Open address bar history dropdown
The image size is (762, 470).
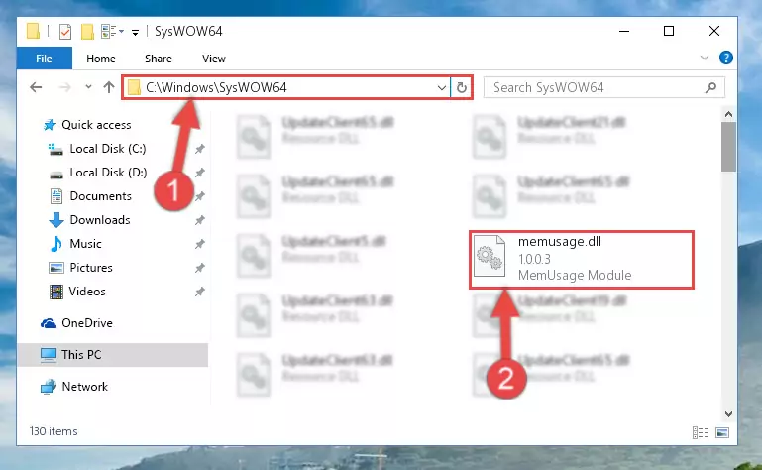(x=441, y=88)
